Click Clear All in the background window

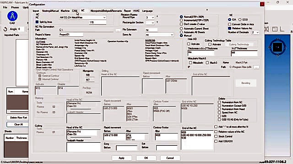click(18, 124)
